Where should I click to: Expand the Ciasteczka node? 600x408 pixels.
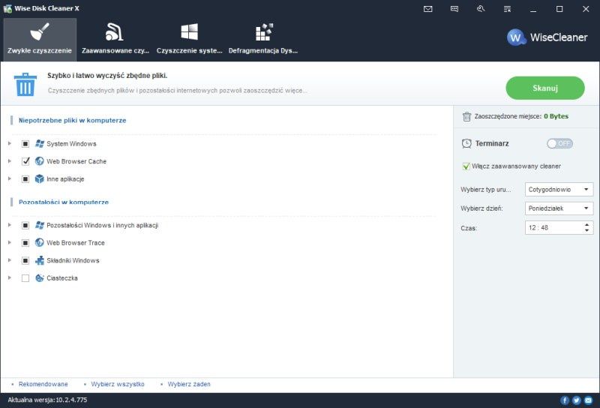coord(10,277)
